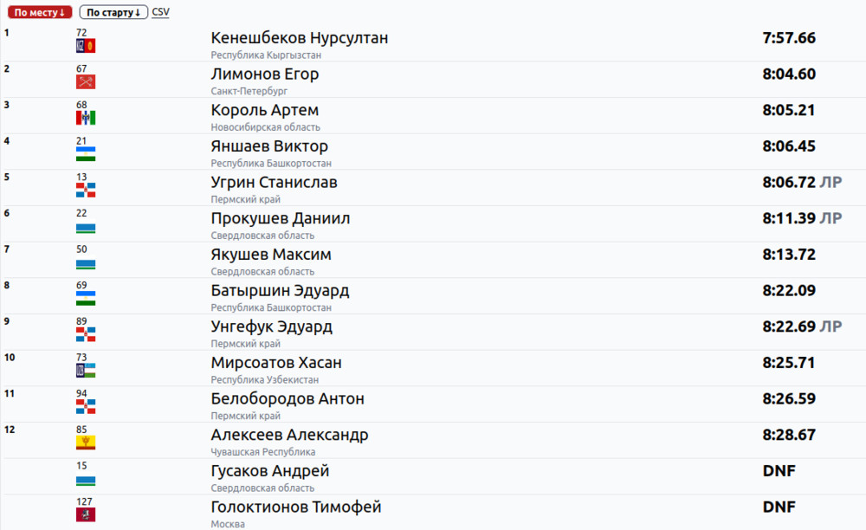
Task: Click the Perm flag next to Угрин Станислав
Action: click(x=85, y=191)
